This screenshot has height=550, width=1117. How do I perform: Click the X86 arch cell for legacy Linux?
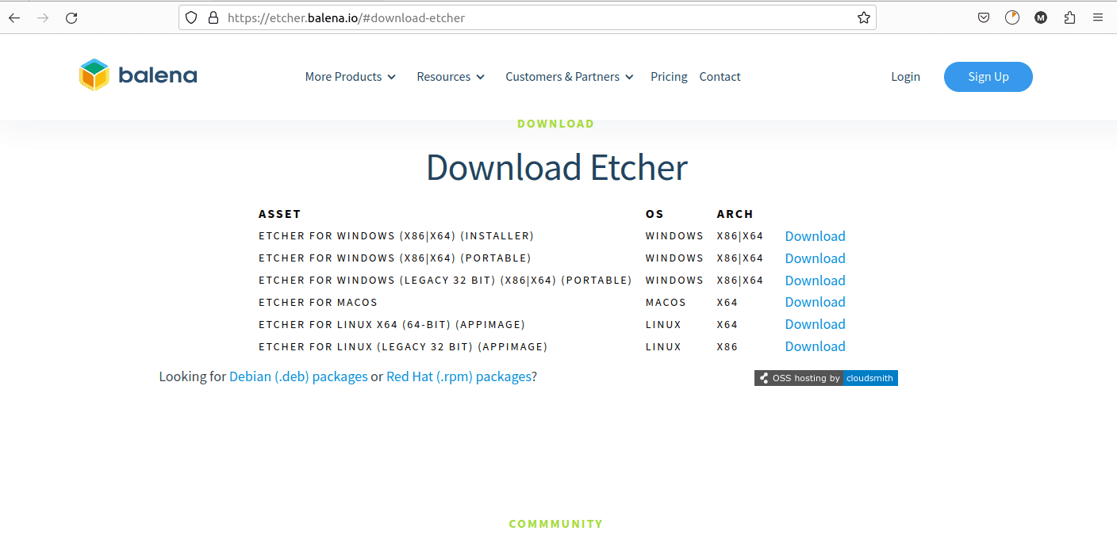point(727,347)
